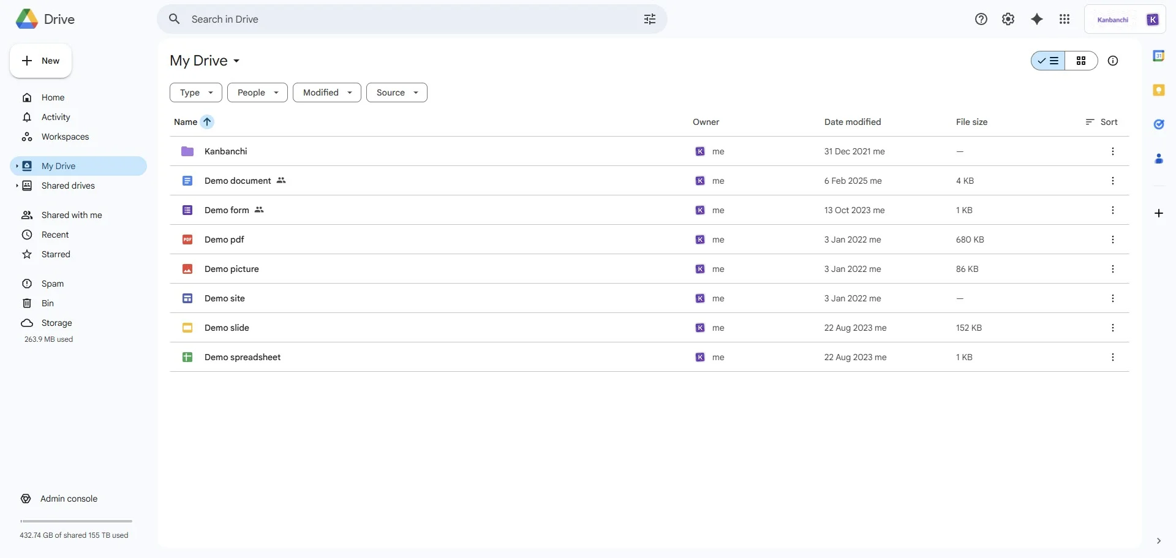This screenshot has height=558, width=1176.
Task: Open the Type filter dropdown
Action: (x=195, y=92)
